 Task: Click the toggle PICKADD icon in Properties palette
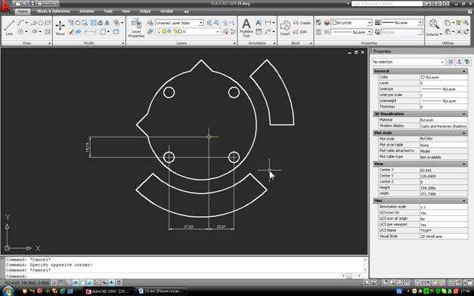pos(451,62)
